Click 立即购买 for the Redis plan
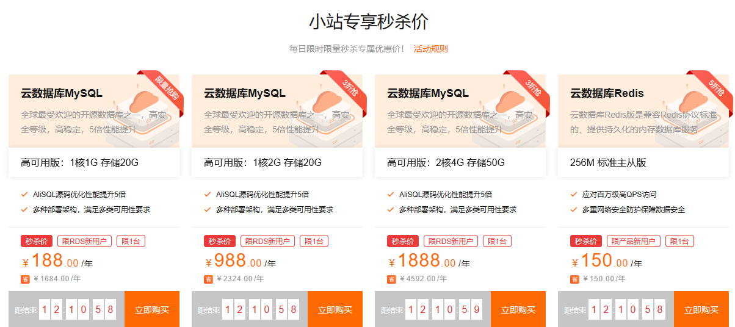Viewport: 735px width, 327px height. coord(701,309)
